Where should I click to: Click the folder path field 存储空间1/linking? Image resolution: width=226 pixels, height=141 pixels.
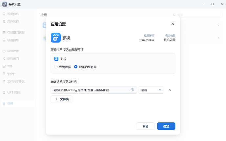[x=94, y=90]
